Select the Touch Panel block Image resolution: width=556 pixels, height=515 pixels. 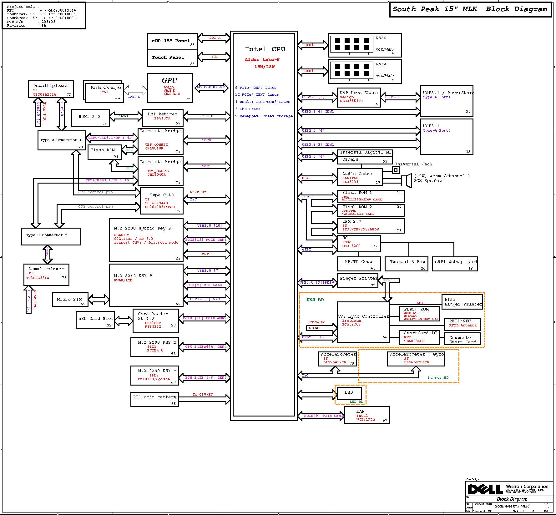click(172, 58)
